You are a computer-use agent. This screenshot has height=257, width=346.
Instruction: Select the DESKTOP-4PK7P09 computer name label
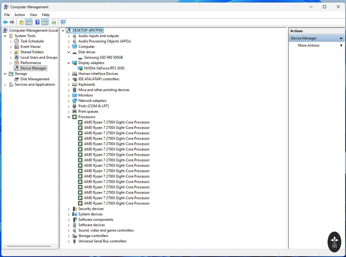pyautogui.click(x=88, y=30)
